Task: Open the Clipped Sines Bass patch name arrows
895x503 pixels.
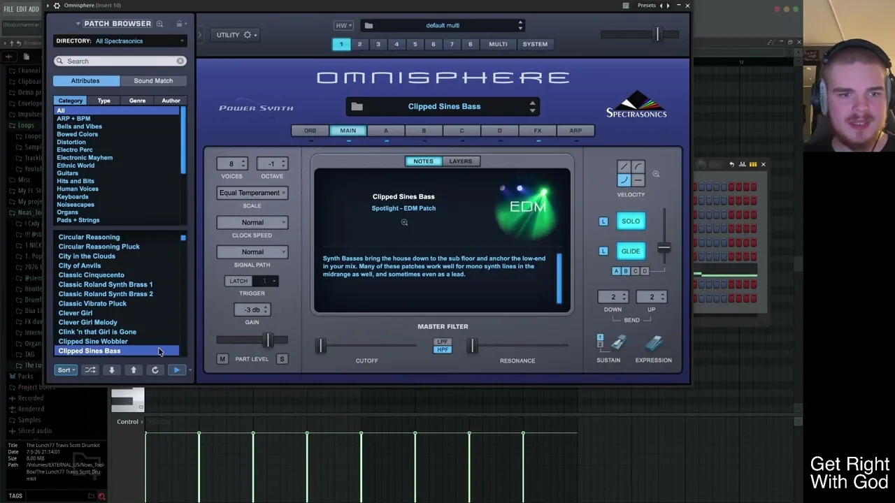Action: pos(533,106)
